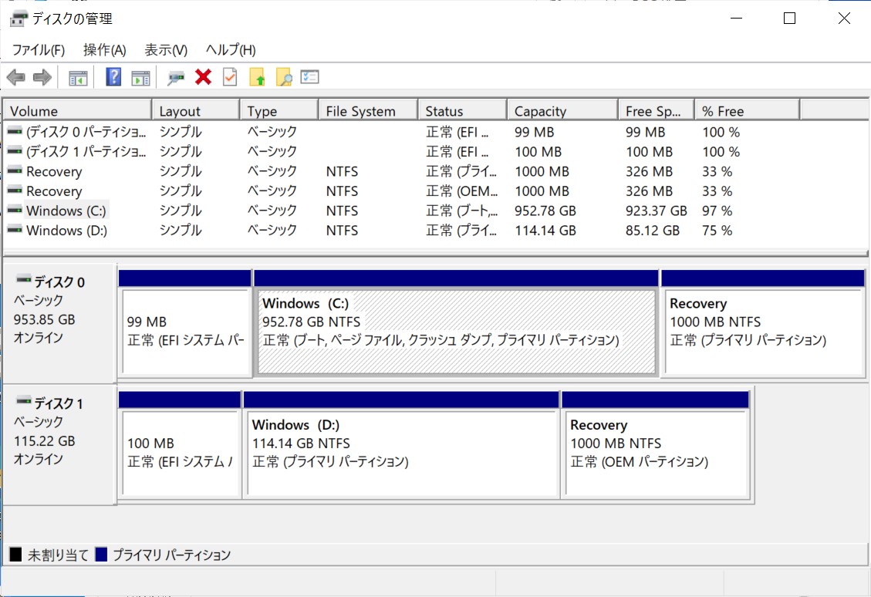Click the Disk Management title bar app icon
Image resolution: width=871 pixels, height=597 pixels.
click(19, 19)
